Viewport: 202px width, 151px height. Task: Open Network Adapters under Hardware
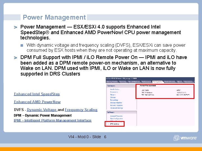click(x=116, y=105)
